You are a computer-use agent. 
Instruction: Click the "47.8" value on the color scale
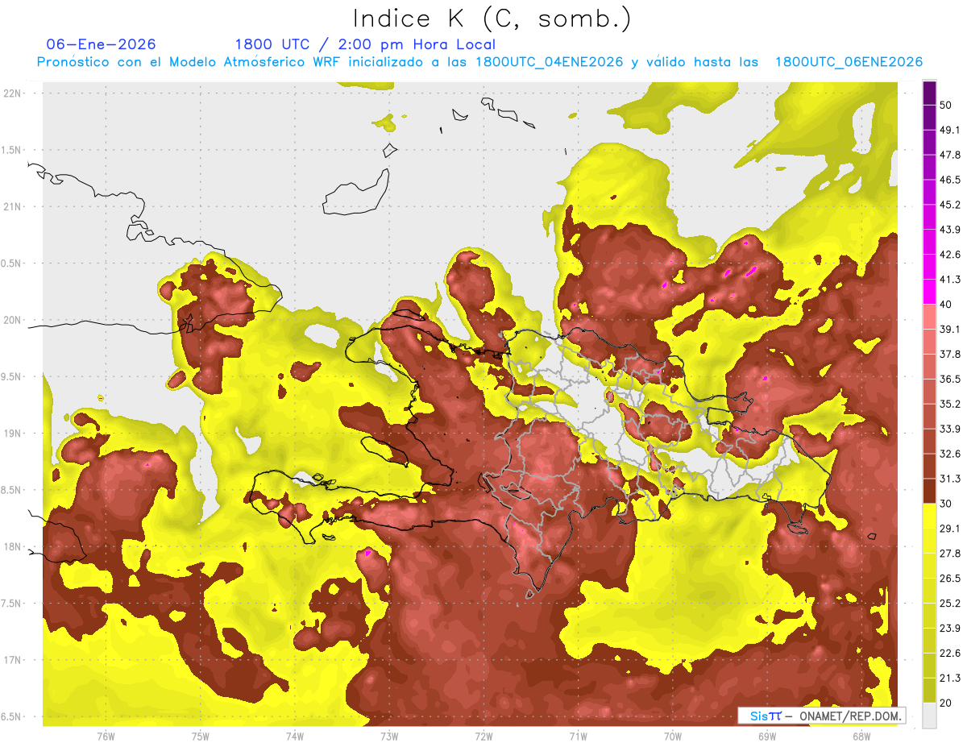point(950,155)
